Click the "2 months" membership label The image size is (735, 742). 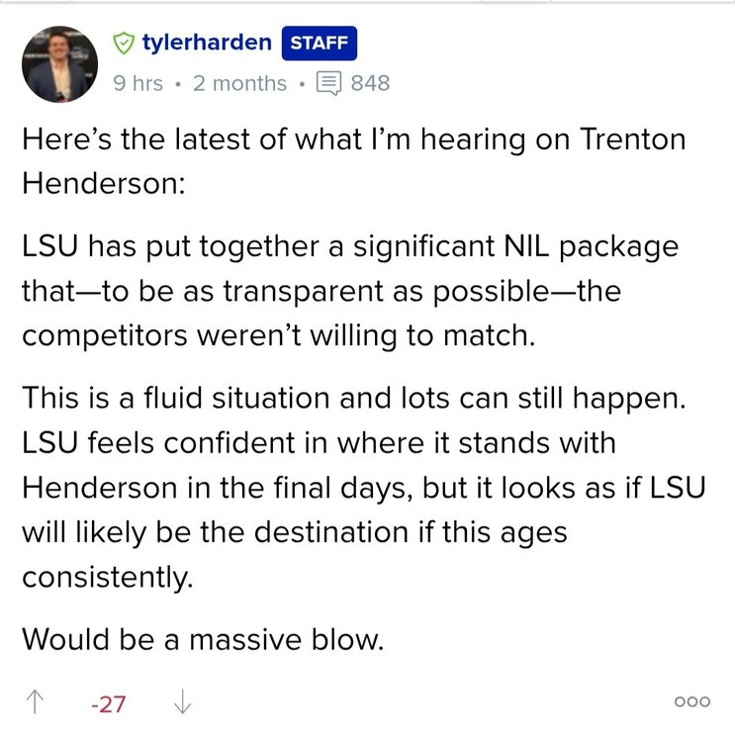pyautogui.click(x=239, y=83)
